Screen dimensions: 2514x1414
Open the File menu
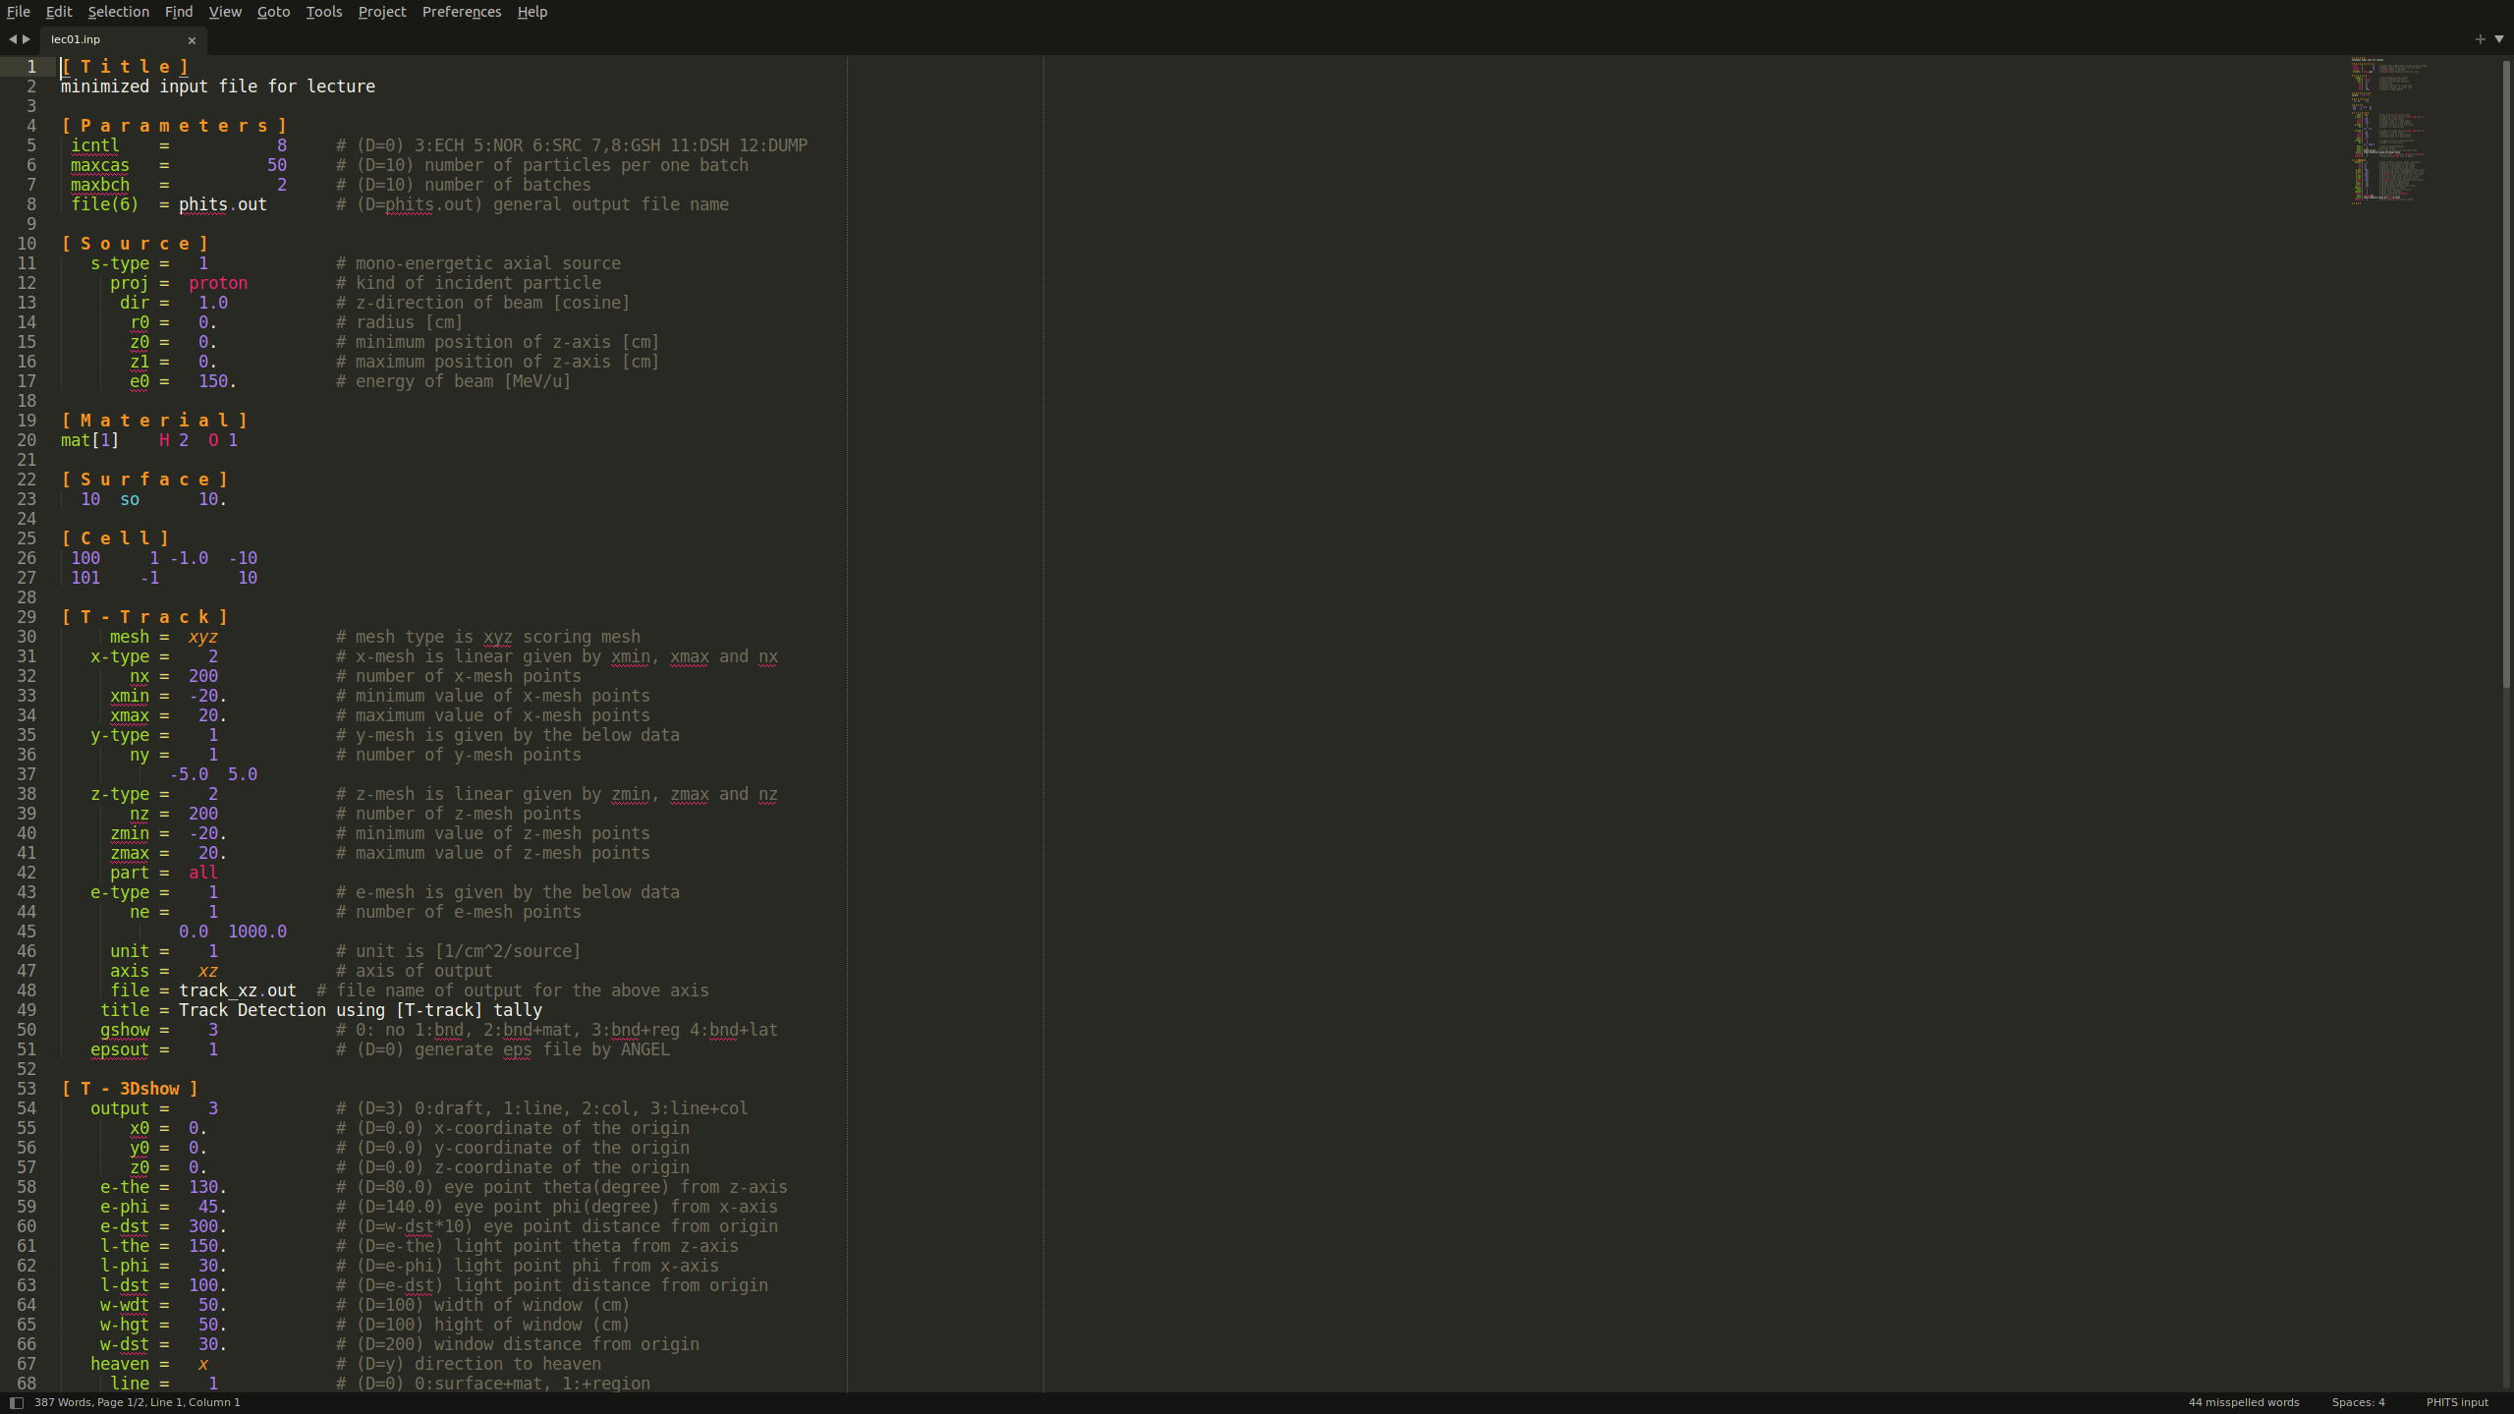pos(18,12)
